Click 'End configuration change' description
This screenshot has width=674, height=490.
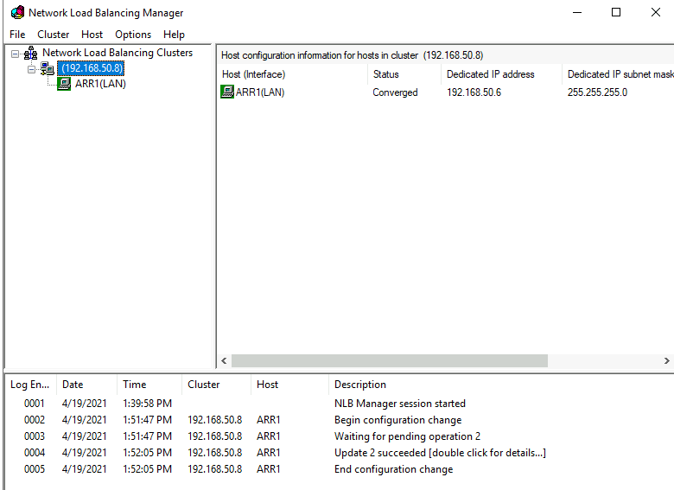click(394, 469)
